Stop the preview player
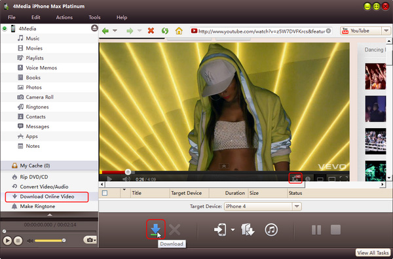The height and width of the screenshot is (259, 393). pos(18,241)
